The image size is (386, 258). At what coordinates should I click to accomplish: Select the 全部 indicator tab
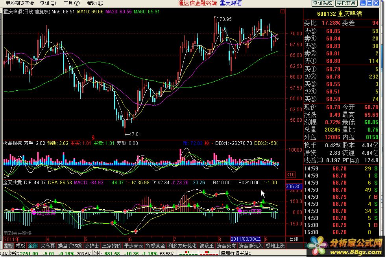[33, 246]
